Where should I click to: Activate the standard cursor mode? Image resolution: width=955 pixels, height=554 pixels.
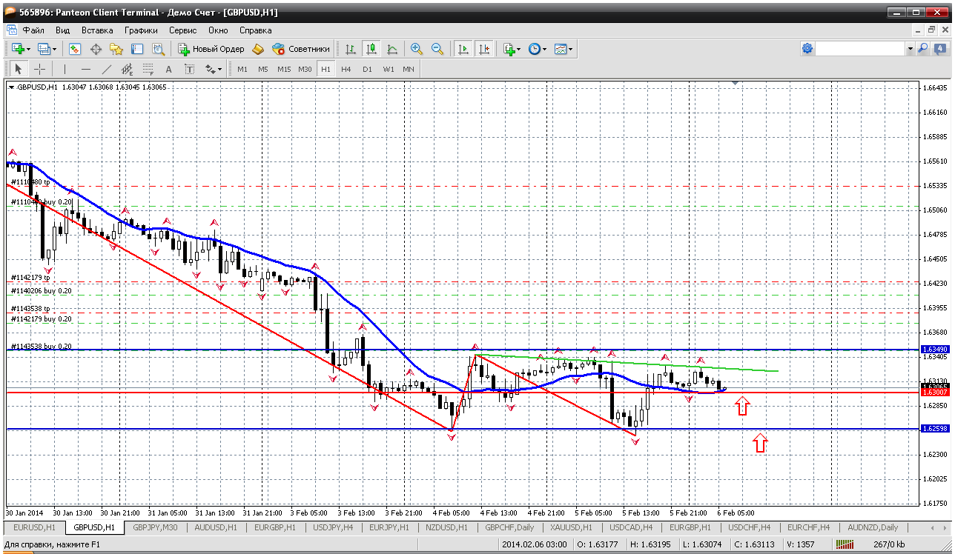point(19,69)
